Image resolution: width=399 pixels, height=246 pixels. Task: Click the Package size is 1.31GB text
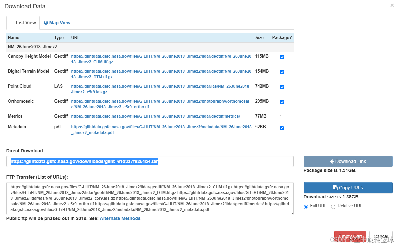[330, 170]
